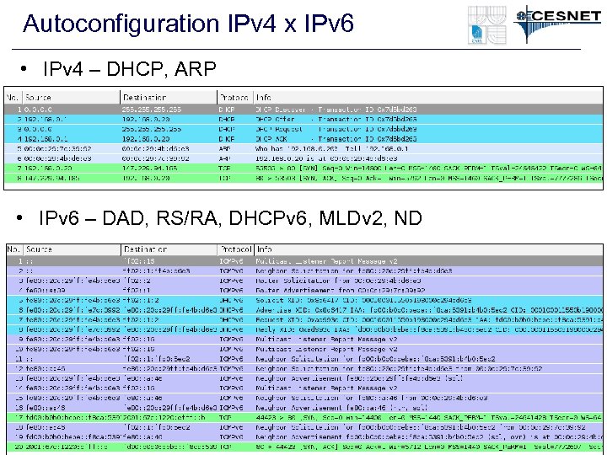
Task: Select the DHCP Request packet from 0.0.0.0
Action: [303, 129]
